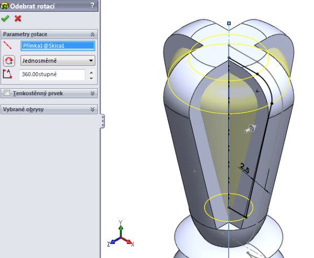The height and width of the screenshot is (258, 314).
Task: Click the angle icon beside 360.00stupně
Action: tap(9, 74)
